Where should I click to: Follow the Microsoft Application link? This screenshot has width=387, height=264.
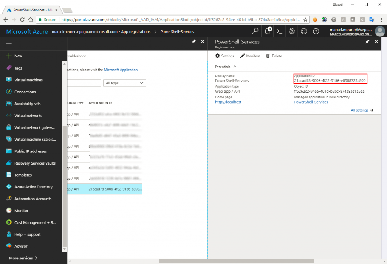pos(121,70)
